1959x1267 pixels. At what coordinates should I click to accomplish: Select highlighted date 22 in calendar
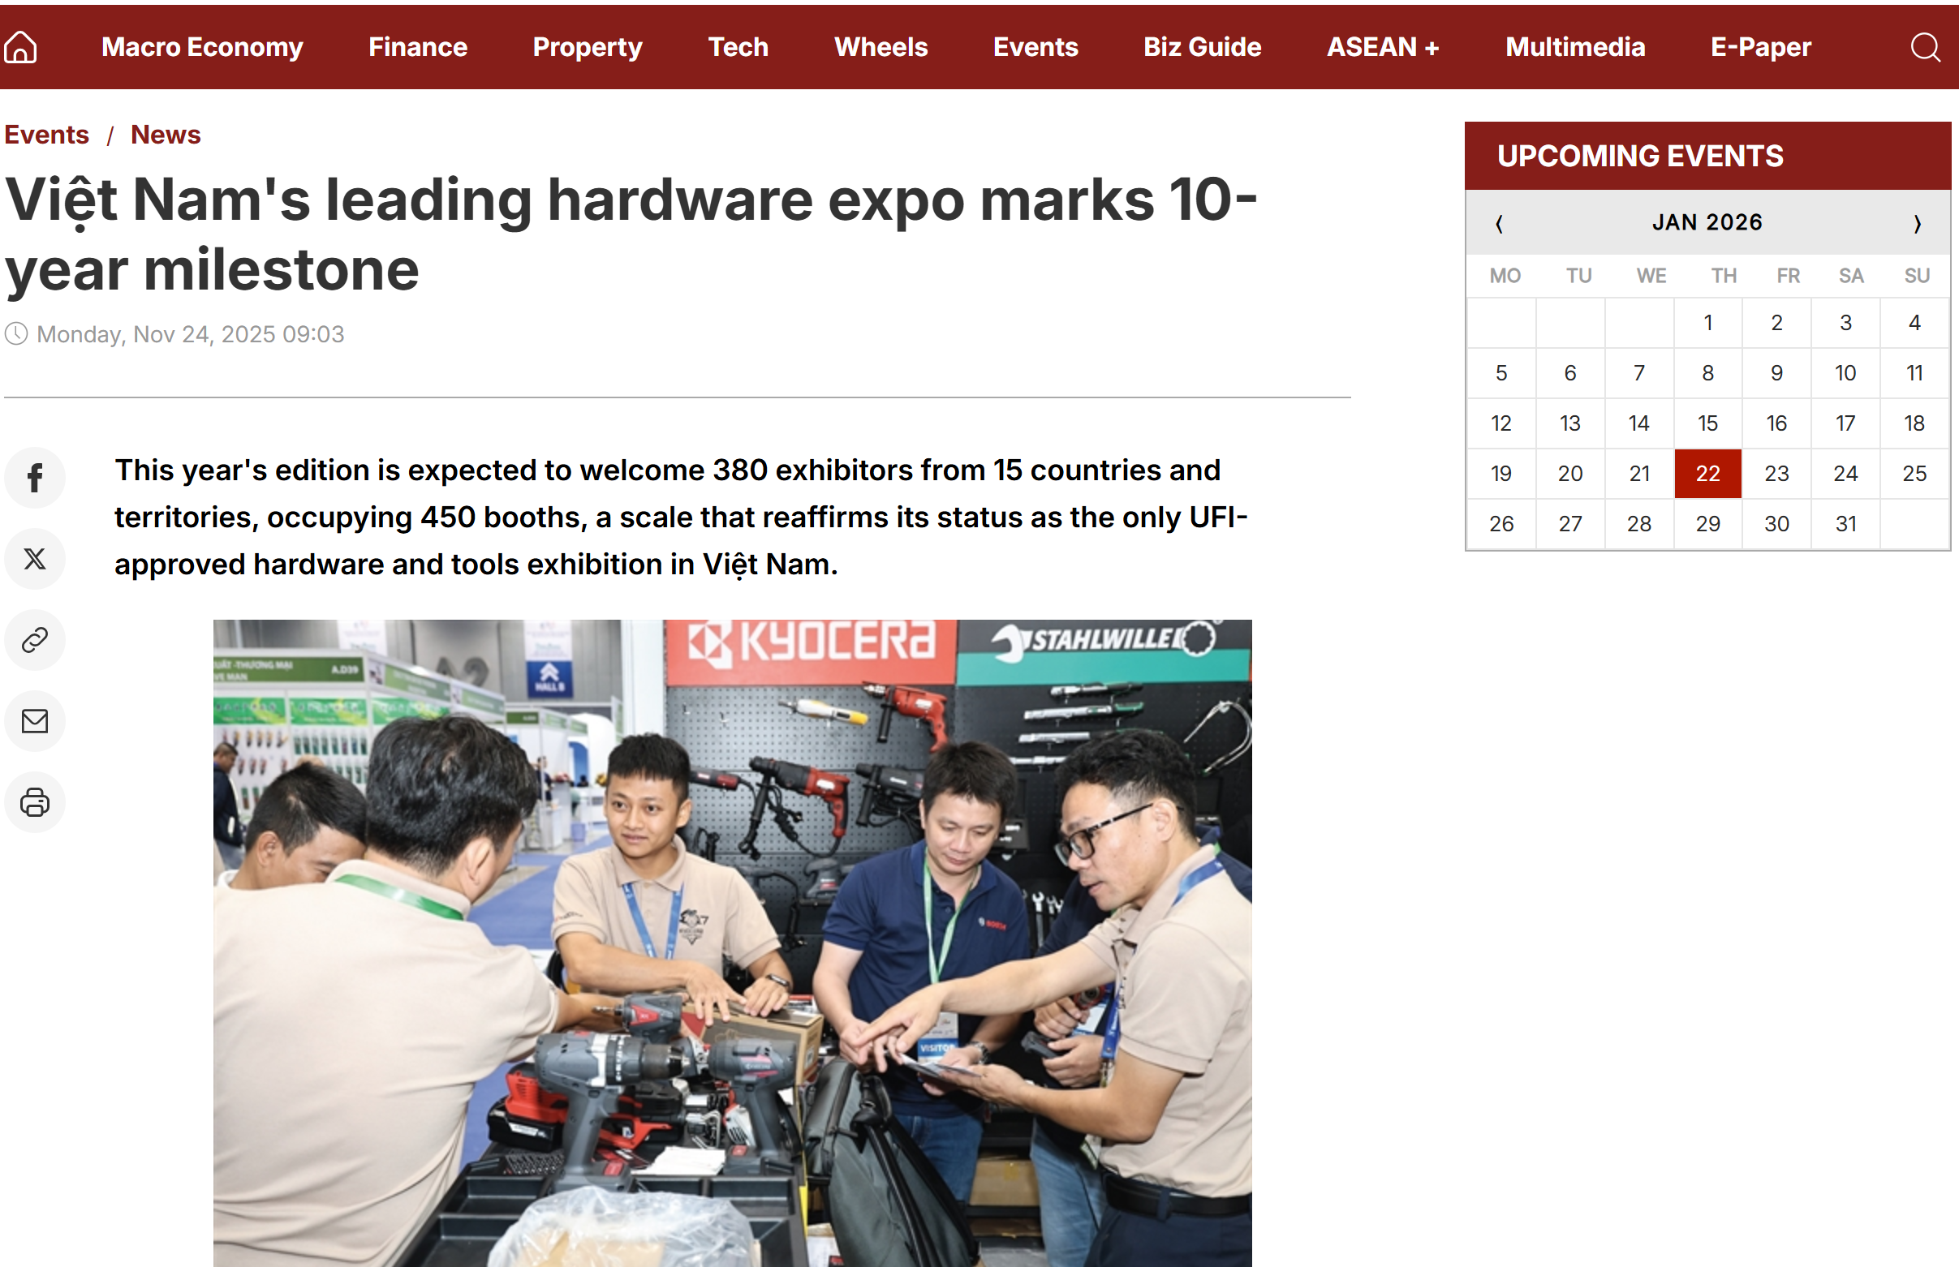(1707, 474)
